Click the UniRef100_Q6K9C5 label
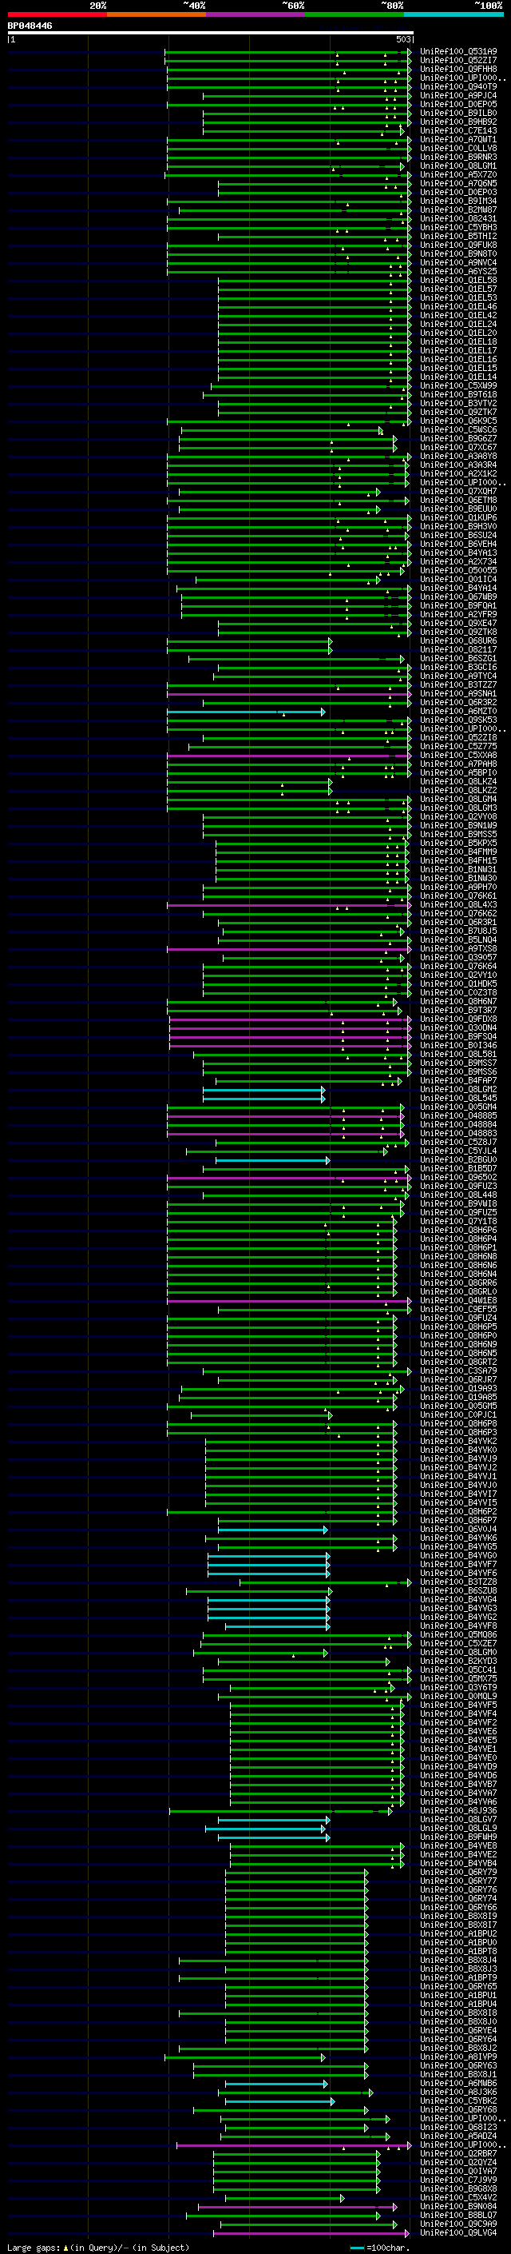Viewport: 511px width, 2254px height. [x=458, y=421]
